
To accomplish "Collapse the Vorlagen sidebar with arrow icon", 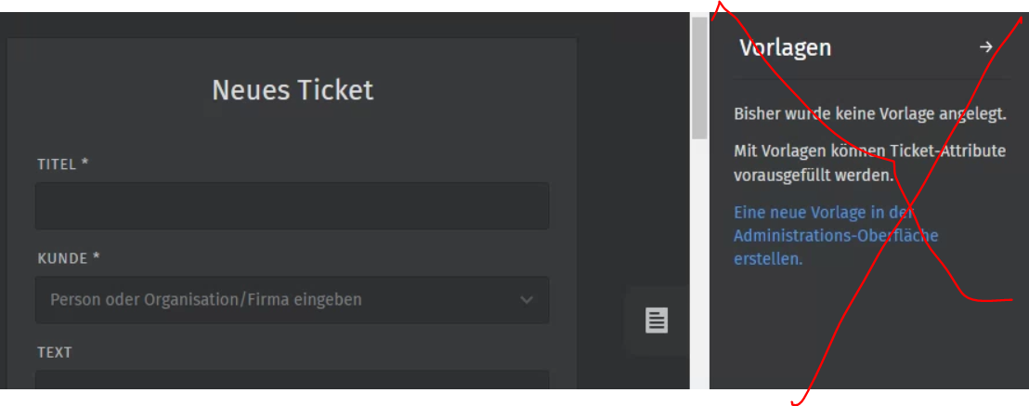I will click(x=985, y=46).
